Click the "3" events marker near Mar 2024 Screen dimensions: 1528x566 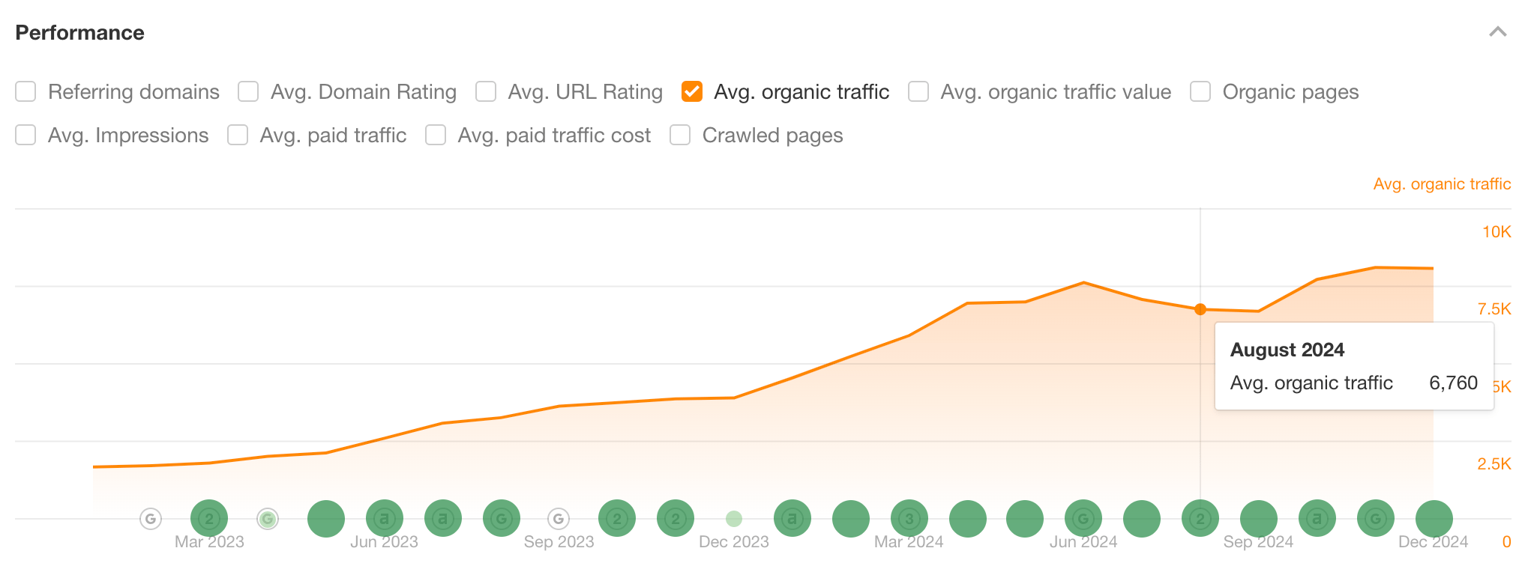click(x=908, y=518)
